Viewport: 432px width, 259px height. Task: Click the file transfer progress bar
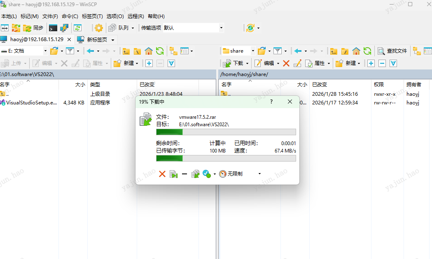click(x=226, y=132)
